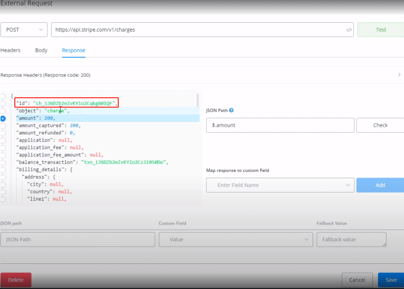The image size is (404, 289).
Task: Open the Custom Field Value dropdown
Action: tap(235, 240)
